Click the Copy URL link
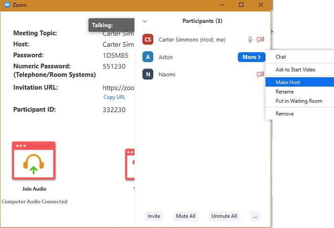 tap(115, 97)
